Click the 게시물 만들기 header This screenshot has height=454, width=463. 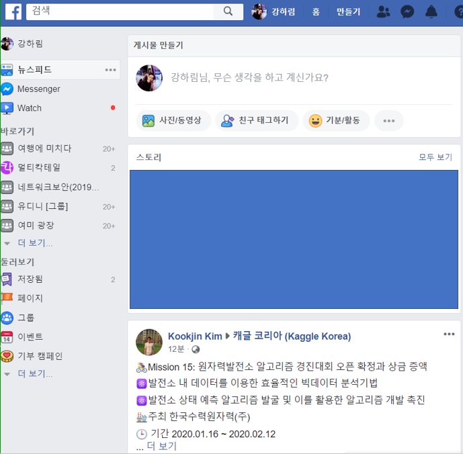[x=159, y=45]
